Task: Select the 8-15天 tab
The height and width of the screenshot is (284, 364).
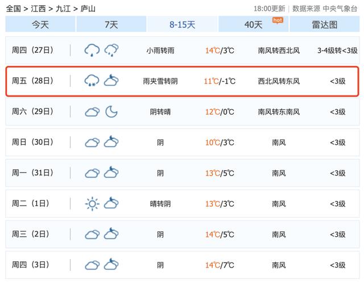Action: (183, 24)
